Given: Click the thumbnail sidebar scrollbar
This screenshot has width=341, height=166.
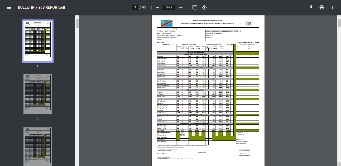Looking at the screenshot, I should coord(77,23).
